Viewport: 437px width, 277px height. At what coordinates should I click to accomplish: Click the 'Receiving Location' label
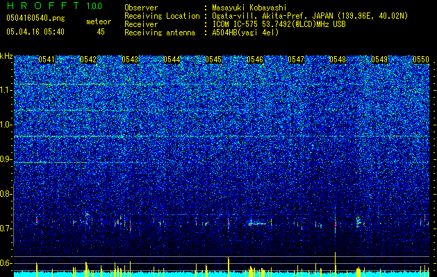162,16
